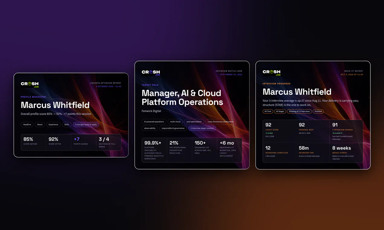Click the 'Across 12 timed interviews' note
Image resolution: width=384 pixels, height=230 pixels.
click(x=309, y=156)
